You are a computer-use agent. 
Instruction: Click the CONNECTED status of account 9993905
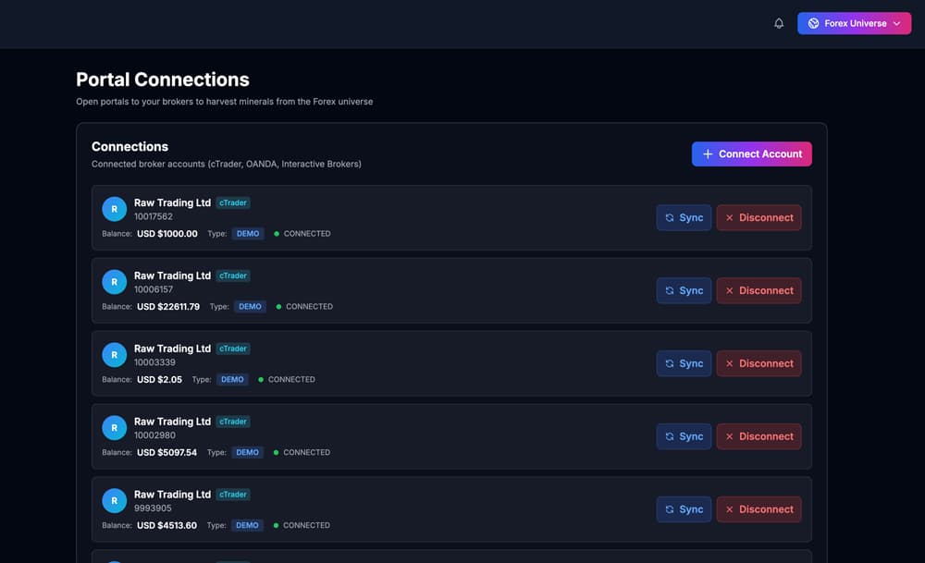coord(302,525)
